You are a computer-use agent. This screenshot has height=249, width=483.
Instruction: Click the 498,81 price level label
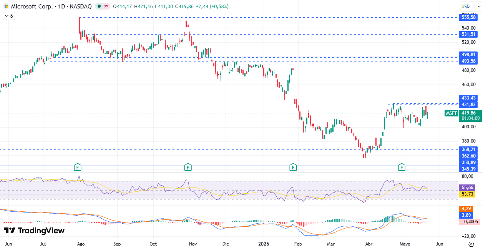(469, 55)
